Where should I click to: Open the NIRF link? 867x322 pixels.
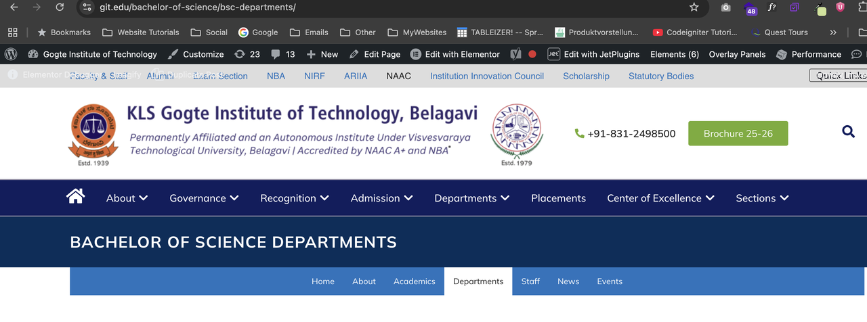(315, 76)
